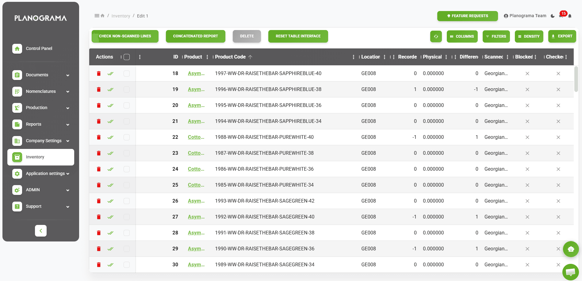Expand the Documents sidebar menu
The height and width of the screenshot is (281, 582).
click(41, 75)
